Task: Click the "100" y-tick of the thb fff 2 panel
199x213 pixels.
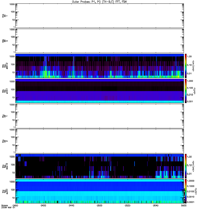Action: coord(13,37)
